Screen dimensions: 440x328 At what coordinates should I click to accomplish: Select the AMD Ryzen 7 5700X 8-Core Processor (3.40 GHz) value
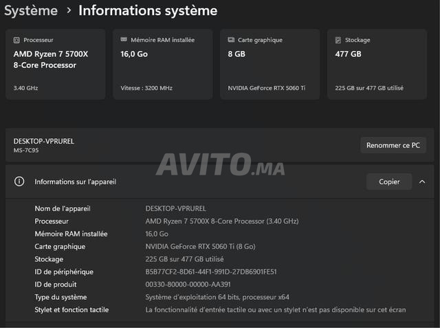click(222, 221)
